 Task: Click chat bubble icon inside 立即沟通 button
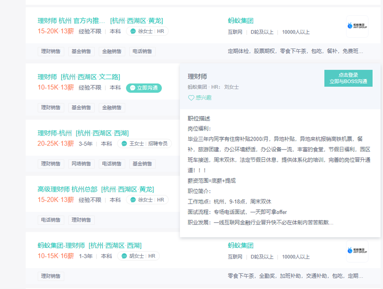(x=132, y=88)
